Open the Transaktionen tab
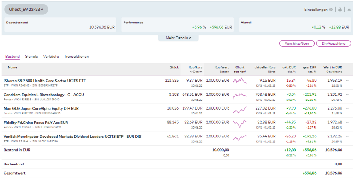Viewport: 353px width, 183px height. [x=76, y=57]
